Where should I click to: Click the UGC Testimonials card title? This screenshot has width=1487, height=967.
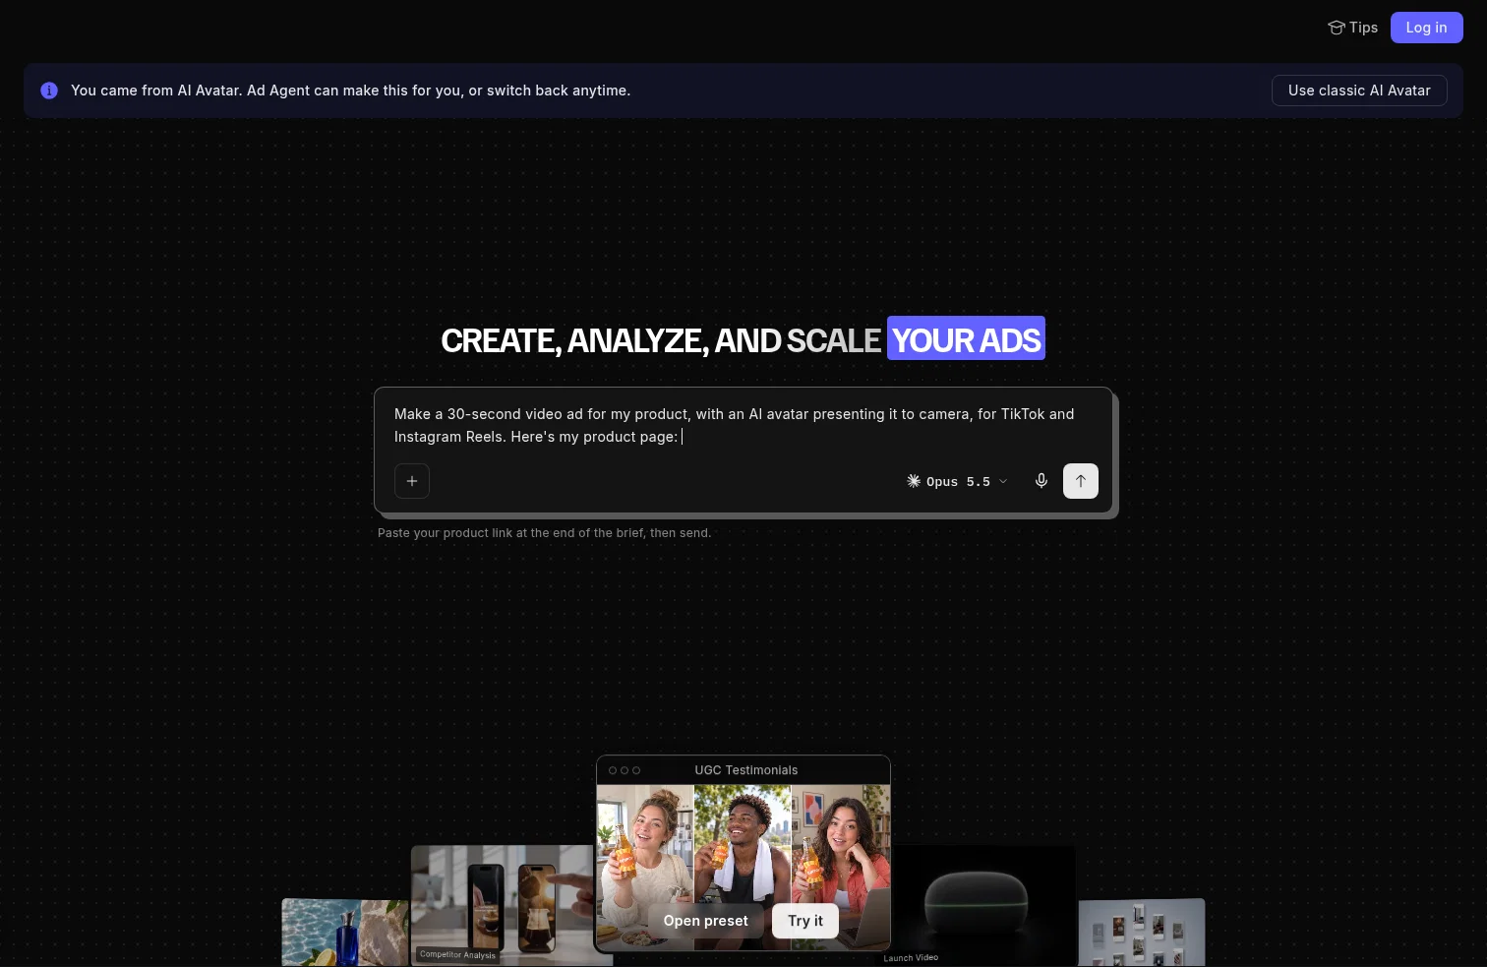[x=746, y=770]
